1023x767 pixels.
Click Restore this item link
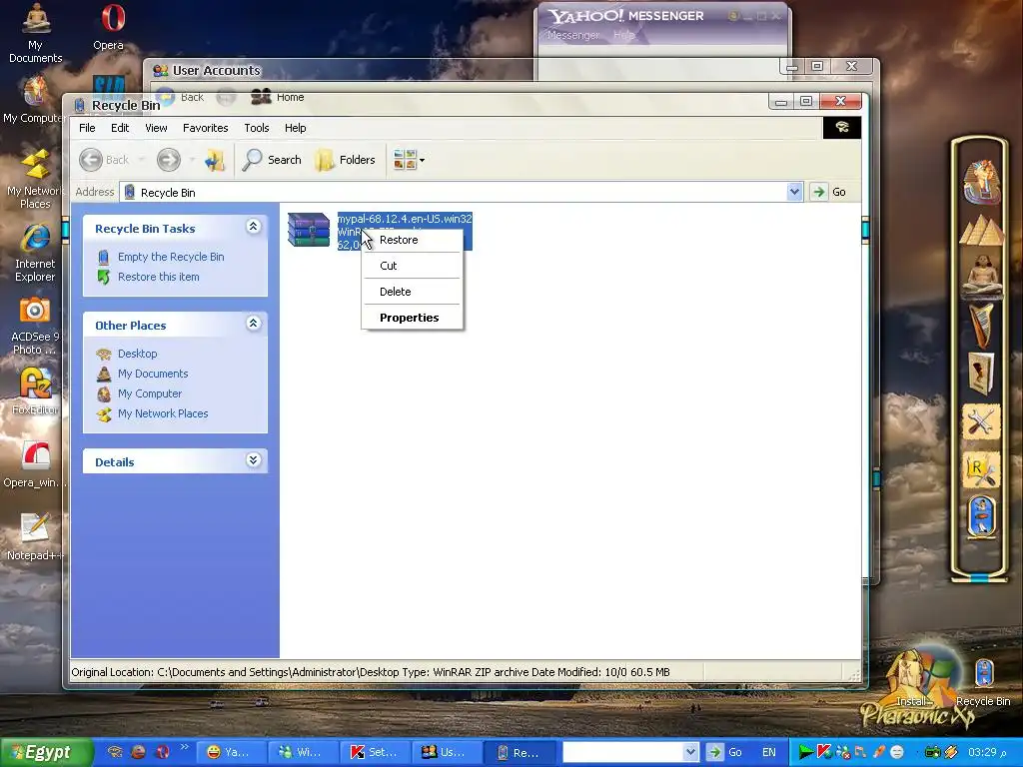click(x=159, y=277)
